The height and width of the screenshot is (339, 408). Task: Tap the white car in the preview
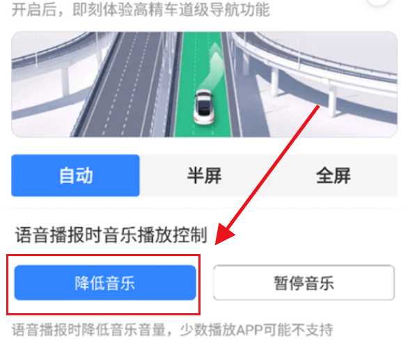tap(204, 107)
